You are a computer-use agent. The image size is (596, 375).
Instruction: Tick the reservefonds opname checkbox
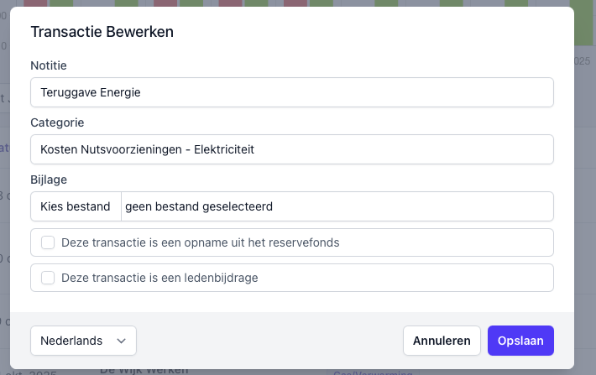49,242
